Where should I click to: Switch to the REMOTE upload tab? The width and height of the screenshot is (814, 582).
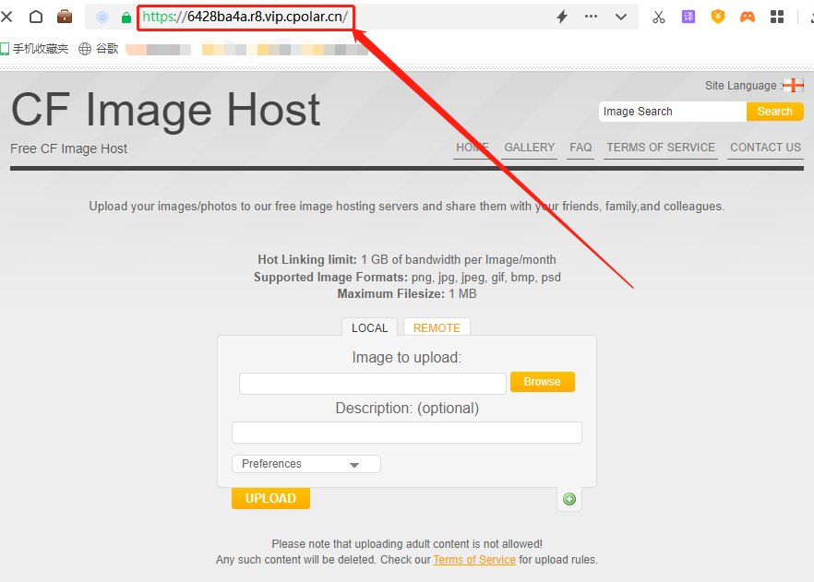pyautogui.click(x=437, y=327)
